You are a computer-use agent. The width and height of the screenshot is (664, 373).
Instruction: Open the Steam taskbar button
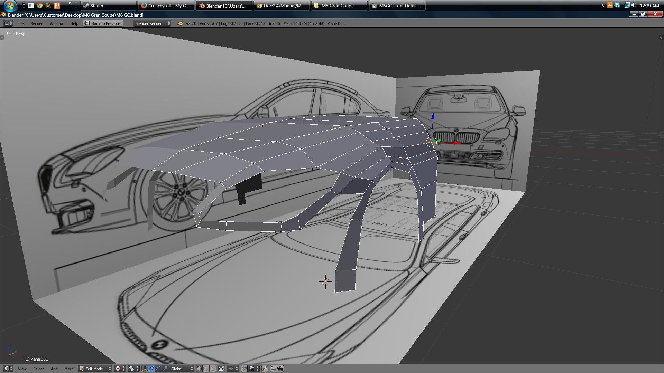coord(108,6)
